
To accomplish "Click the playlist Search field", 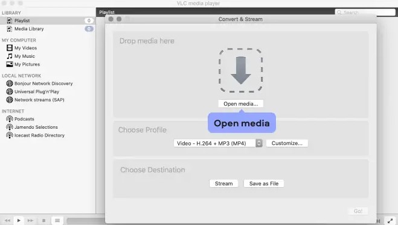I will point(365,12).
